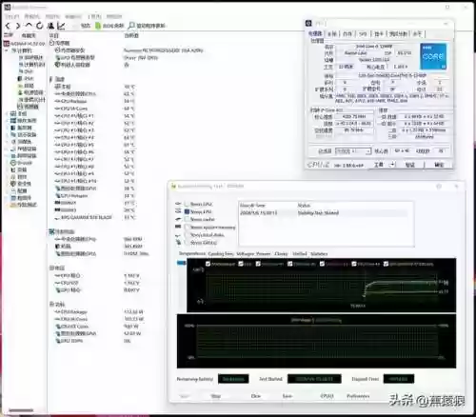Image resolution: width=476 pixels, height=417 pixels.
Task: Refresh the AIDA64 sensor page
Action: (x=39, y=26)
